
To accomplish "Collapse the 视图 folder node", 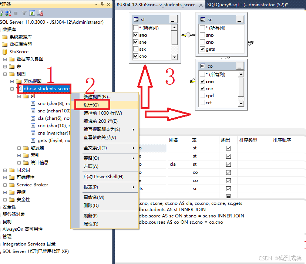I will tap(5, 74).
